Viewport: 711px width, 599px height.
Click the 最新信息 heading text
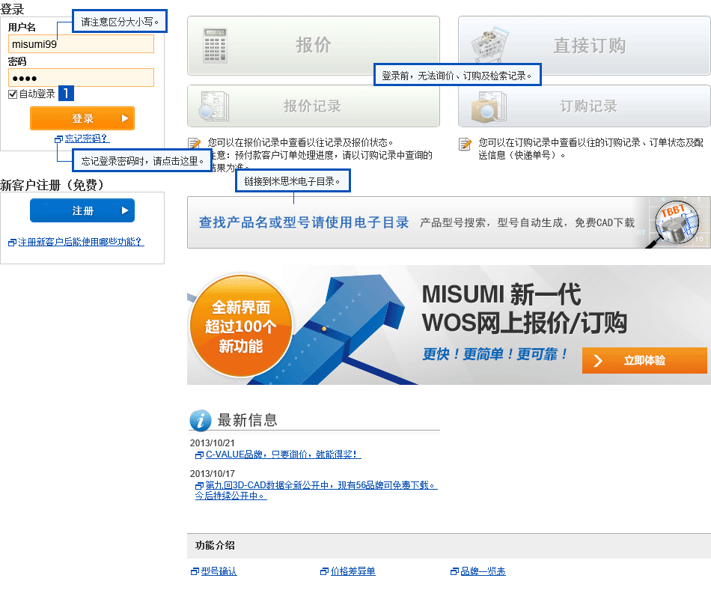(247, 420)
